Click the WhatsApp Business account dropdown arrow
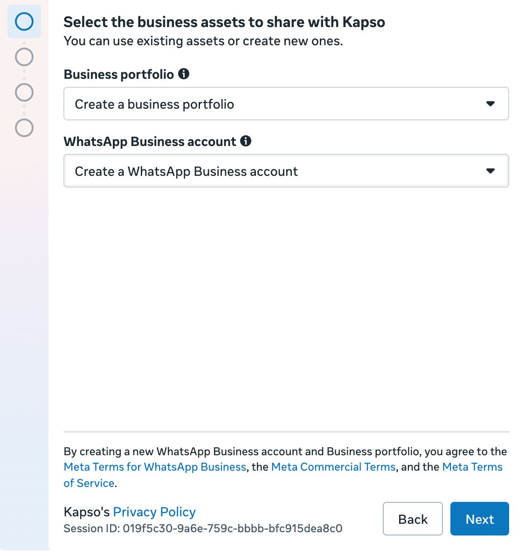This screenshot has width=525, height=556. click(x=490, y=171)
